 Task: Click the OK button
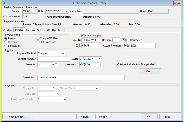(149, 117)
